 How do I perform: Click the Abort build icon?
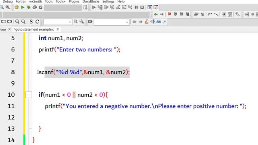point(41,7)
